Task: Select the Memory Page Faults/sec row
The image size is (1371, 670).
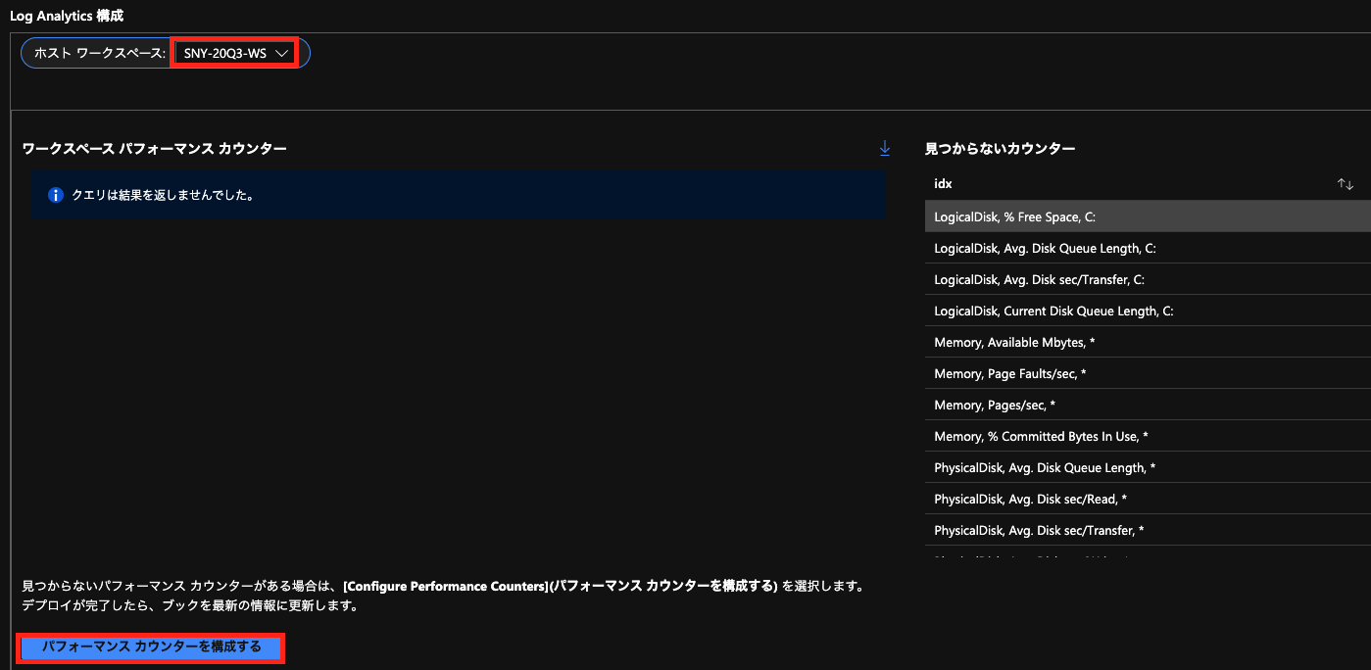Action: (x=1078, y=372)
